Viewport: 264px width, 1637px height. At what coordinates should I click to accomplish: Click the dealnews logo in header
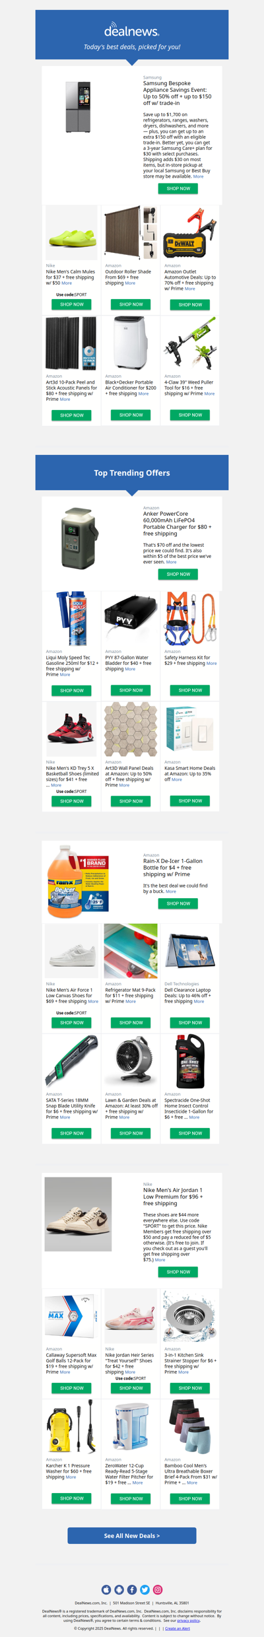pyautogui.click(x=132, y=30)
